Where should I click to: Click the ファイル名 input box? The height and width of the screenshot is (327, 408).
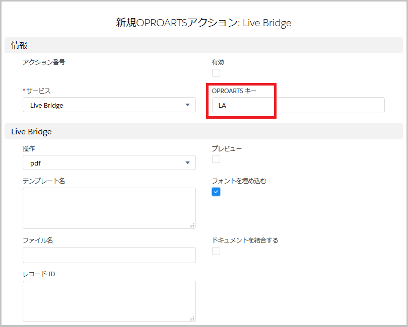coord(109,255)
